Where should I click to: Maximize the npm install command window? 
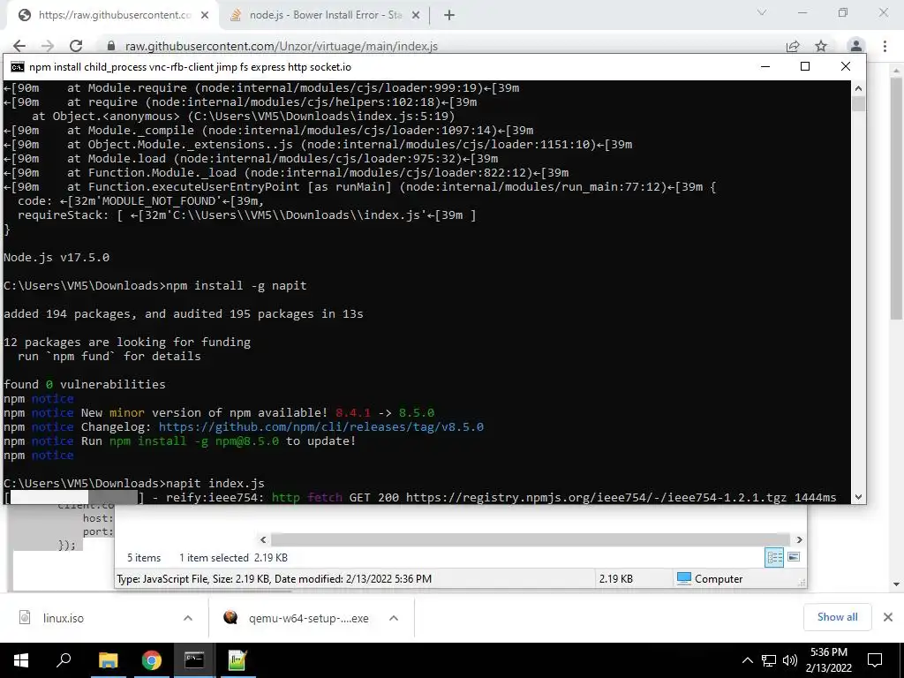click(x=805, y=67)
